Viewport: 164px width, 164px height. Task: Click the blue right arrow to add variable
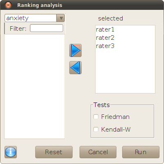tap(75, 50)
